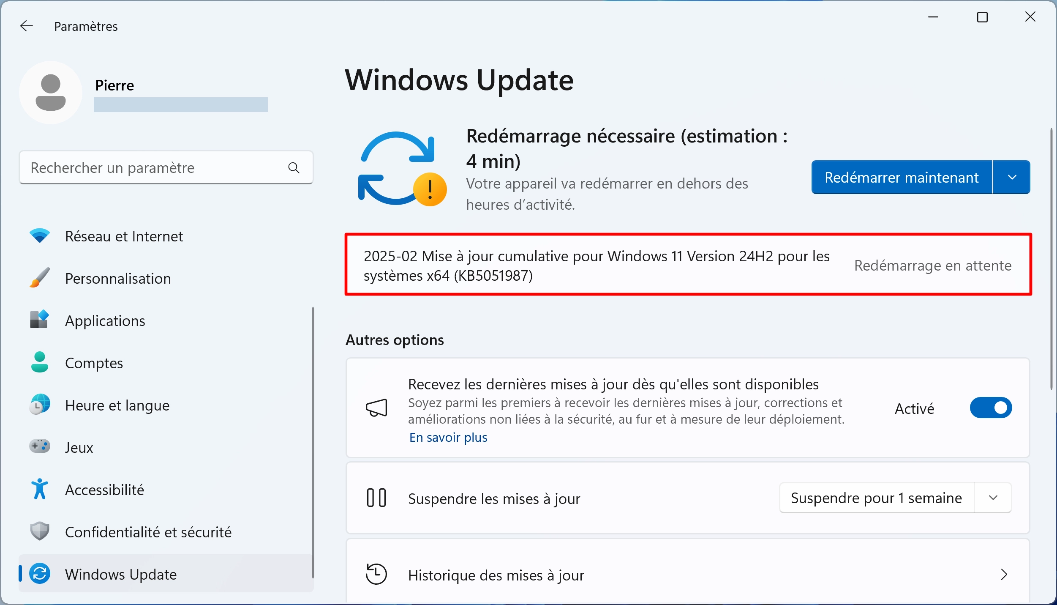Click the Jeux gamepad icon
This screenshot has width=1057, height=605.
pos(40,446)
